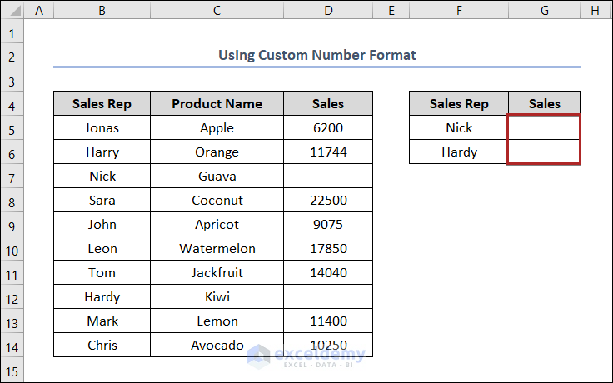Click the 'Nick' cell in column F
This screenshot has width=613, height=383.
pos(459,128)
